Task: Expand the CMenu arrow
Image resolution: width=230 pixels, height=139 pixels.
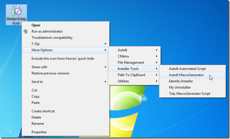Action: [157, 56]
